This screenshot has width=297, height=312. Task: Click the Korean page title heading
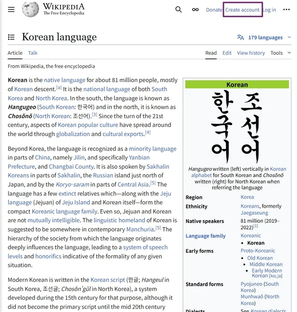point(59,37)
